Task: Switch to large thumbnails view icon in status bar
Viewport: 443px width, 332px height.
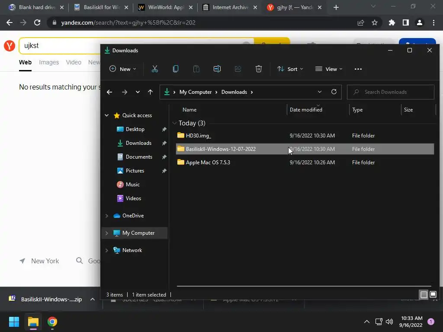Action: [433, 295]
